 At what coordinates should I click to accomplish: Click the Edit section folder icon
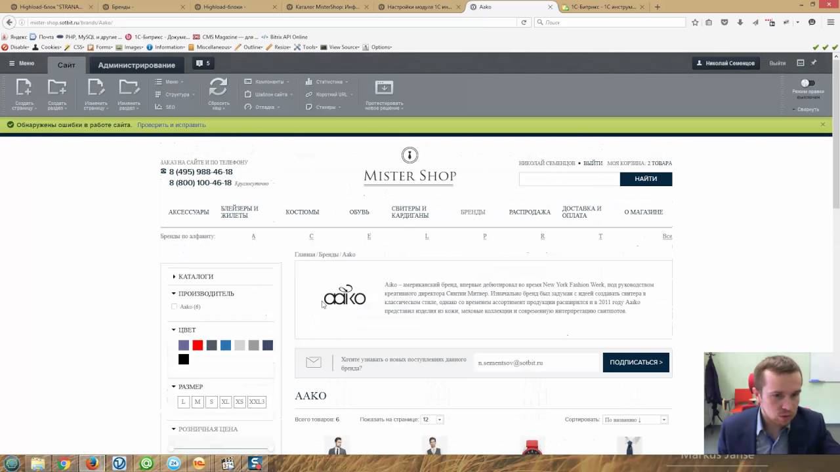click(129, 88)
